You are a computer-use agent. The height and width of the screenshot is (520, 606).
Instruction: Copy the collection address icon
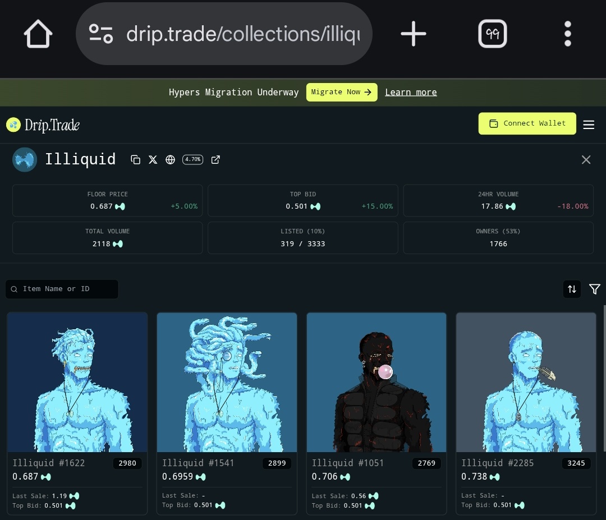tap(135, 159)
